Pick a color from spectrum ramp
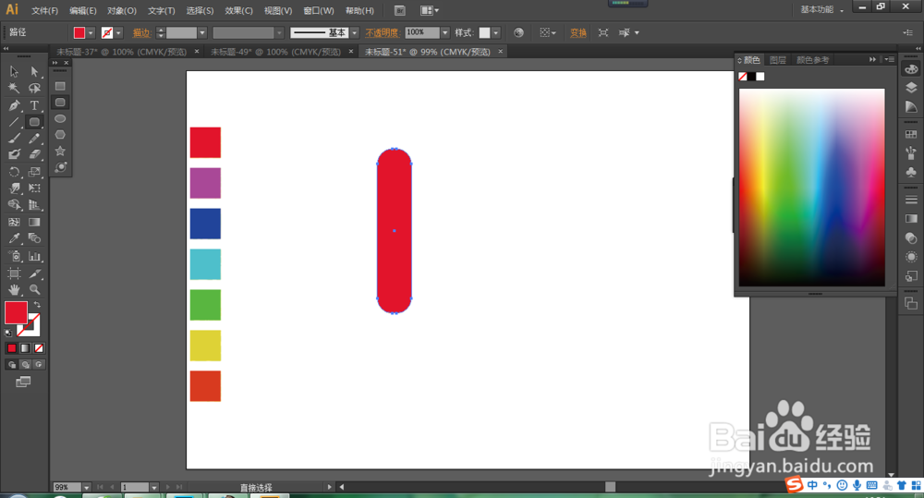The image size is (924, 498). [812, 188]
